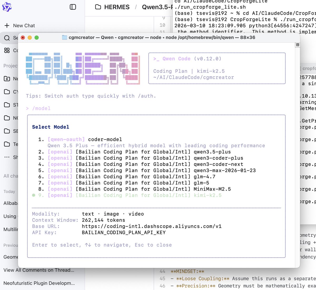Screen dimensions: 316x290
Task: Click the run_cropforge_lite.sh line in background terminal
Action: pyautogui.click(x=210, y=7)
